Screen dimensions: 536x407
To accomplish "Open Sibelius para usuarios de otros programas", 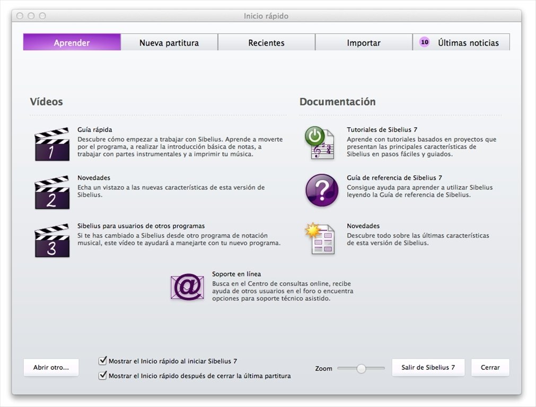I will (141, 226).
